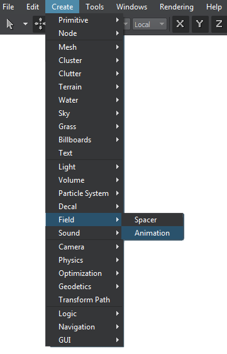This screenshot has height=354, width=227.
Task: Open the Help menu
Action: (214, 7)
